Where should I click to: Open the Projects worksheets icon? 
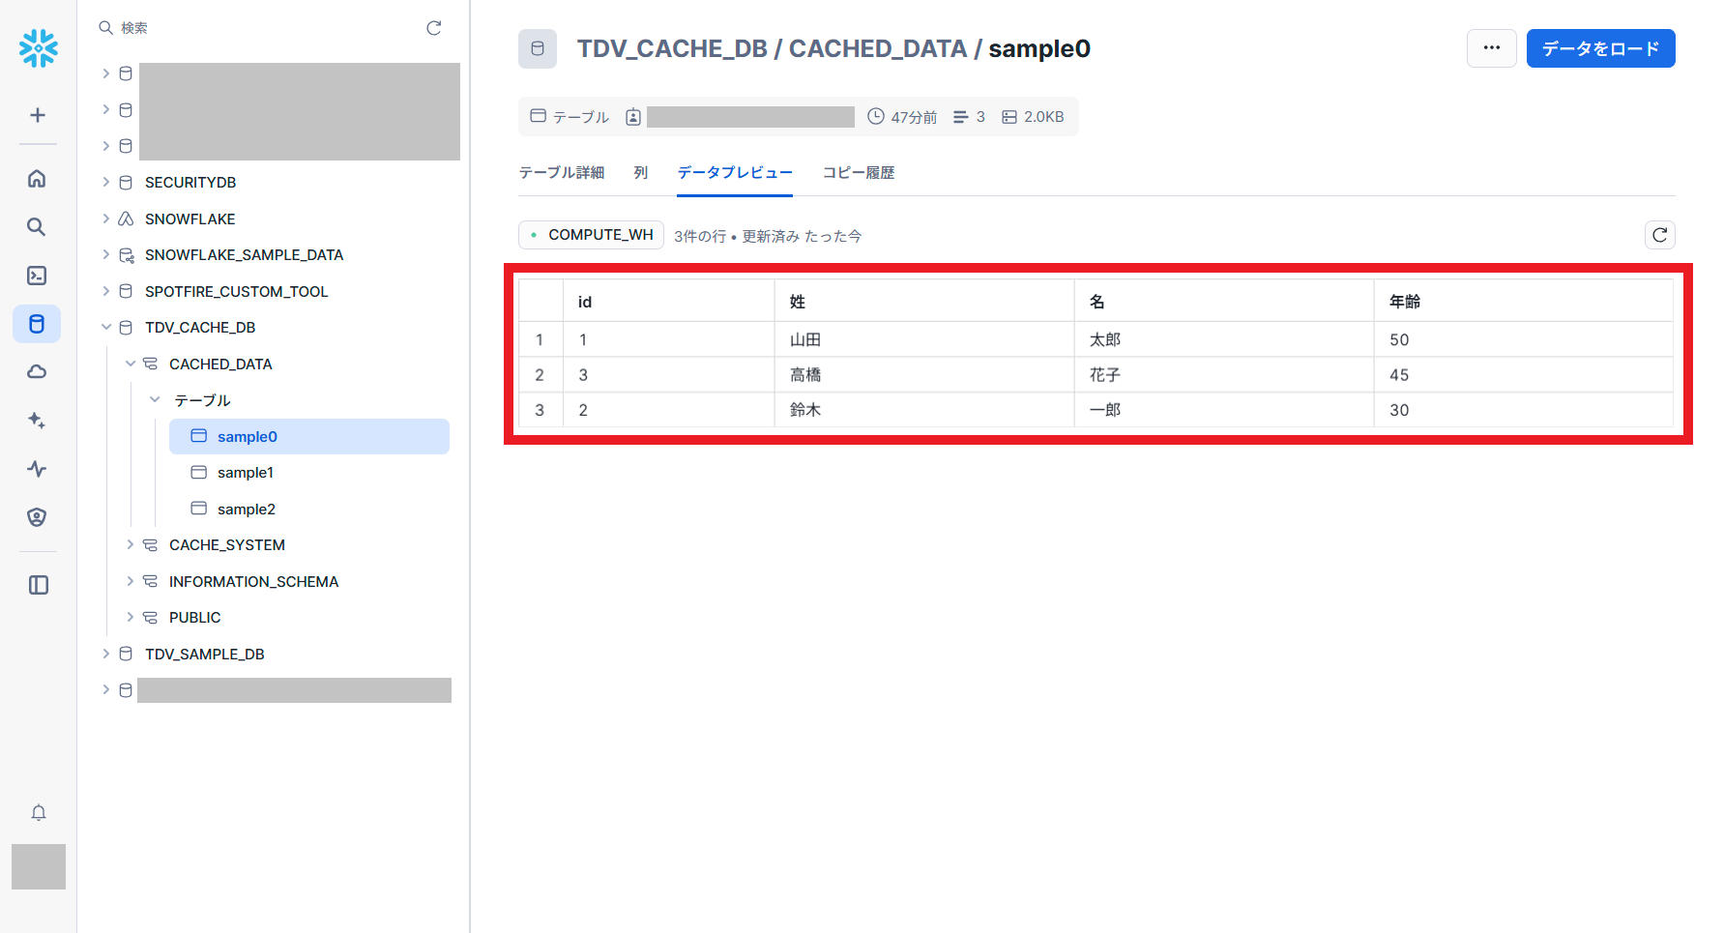click(37, 276)
